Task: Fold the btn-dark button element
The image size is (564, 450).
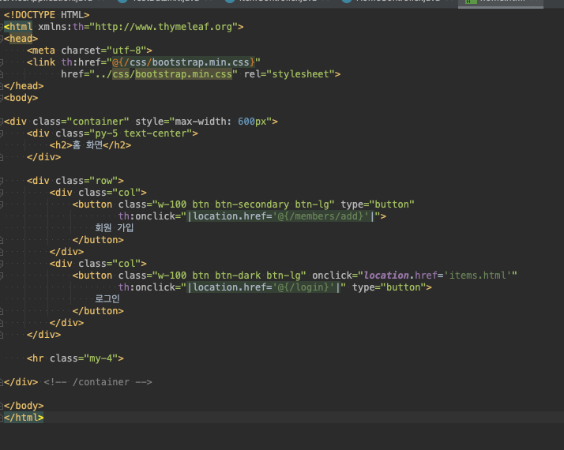Action: pos(1,276)
